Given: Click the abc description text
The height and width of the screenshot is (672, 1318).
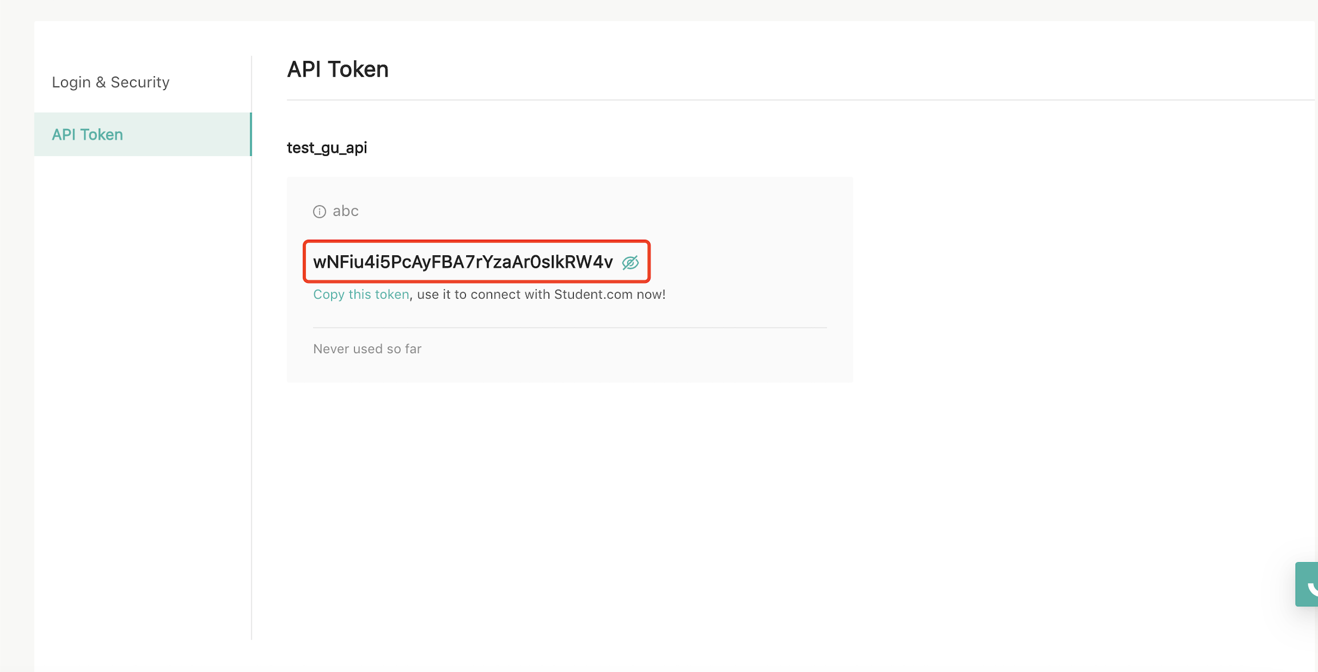Looking at the screenshot, I should pyautogui.click(x=346, y=211).
